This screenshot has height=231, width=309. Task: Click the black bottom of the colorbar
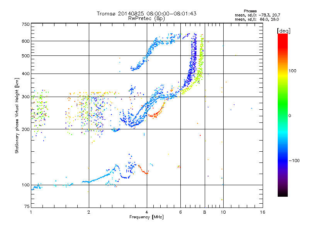pyautogui.click(x=283, y=194)
